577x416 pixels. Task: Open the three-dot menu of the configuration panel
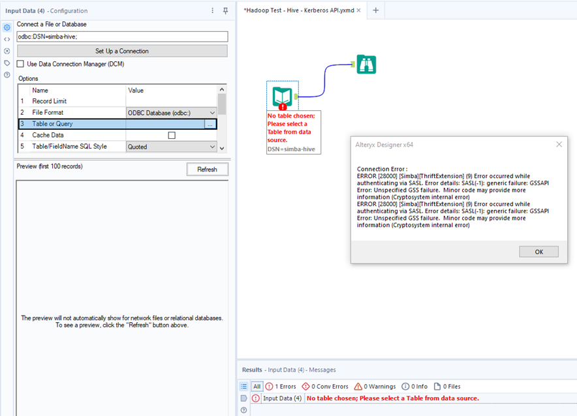pyautogui.click(x=212, y=10)
